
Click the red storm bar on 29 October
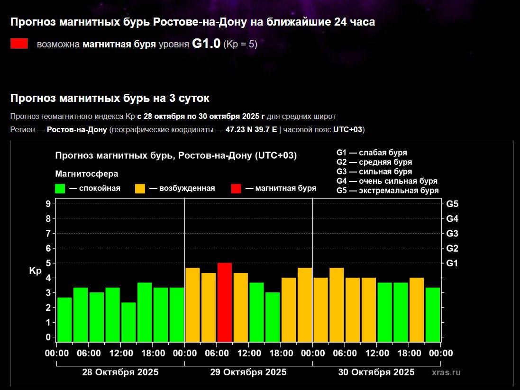(225, 302)
